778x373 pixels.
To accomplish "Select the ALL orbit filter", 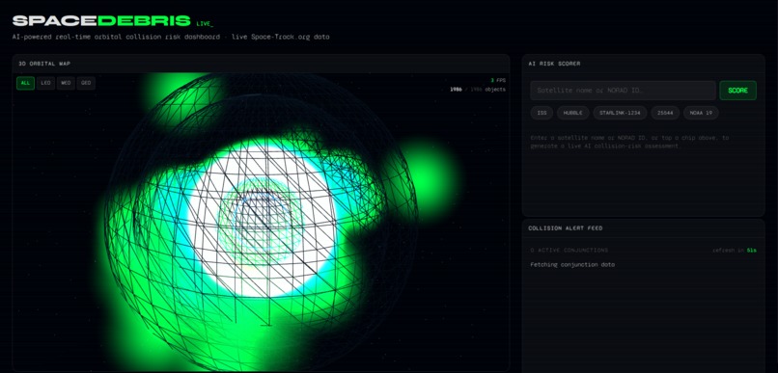I will 25,83.
